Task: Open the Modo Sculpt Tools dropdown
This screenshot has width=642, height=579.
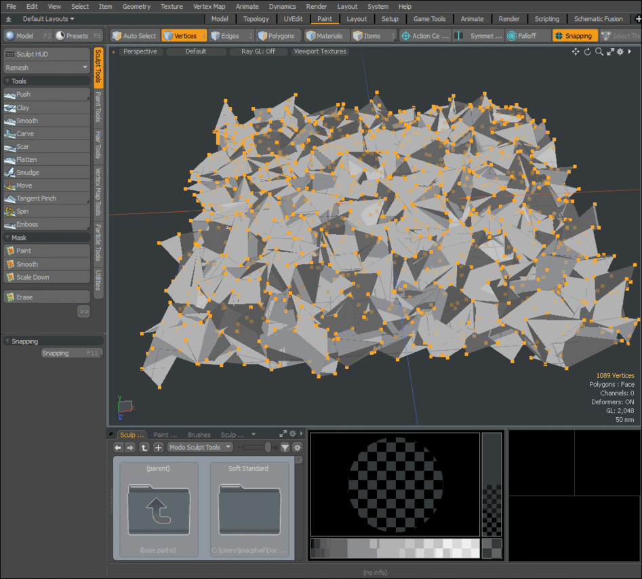Action: (x=200, y=448)
